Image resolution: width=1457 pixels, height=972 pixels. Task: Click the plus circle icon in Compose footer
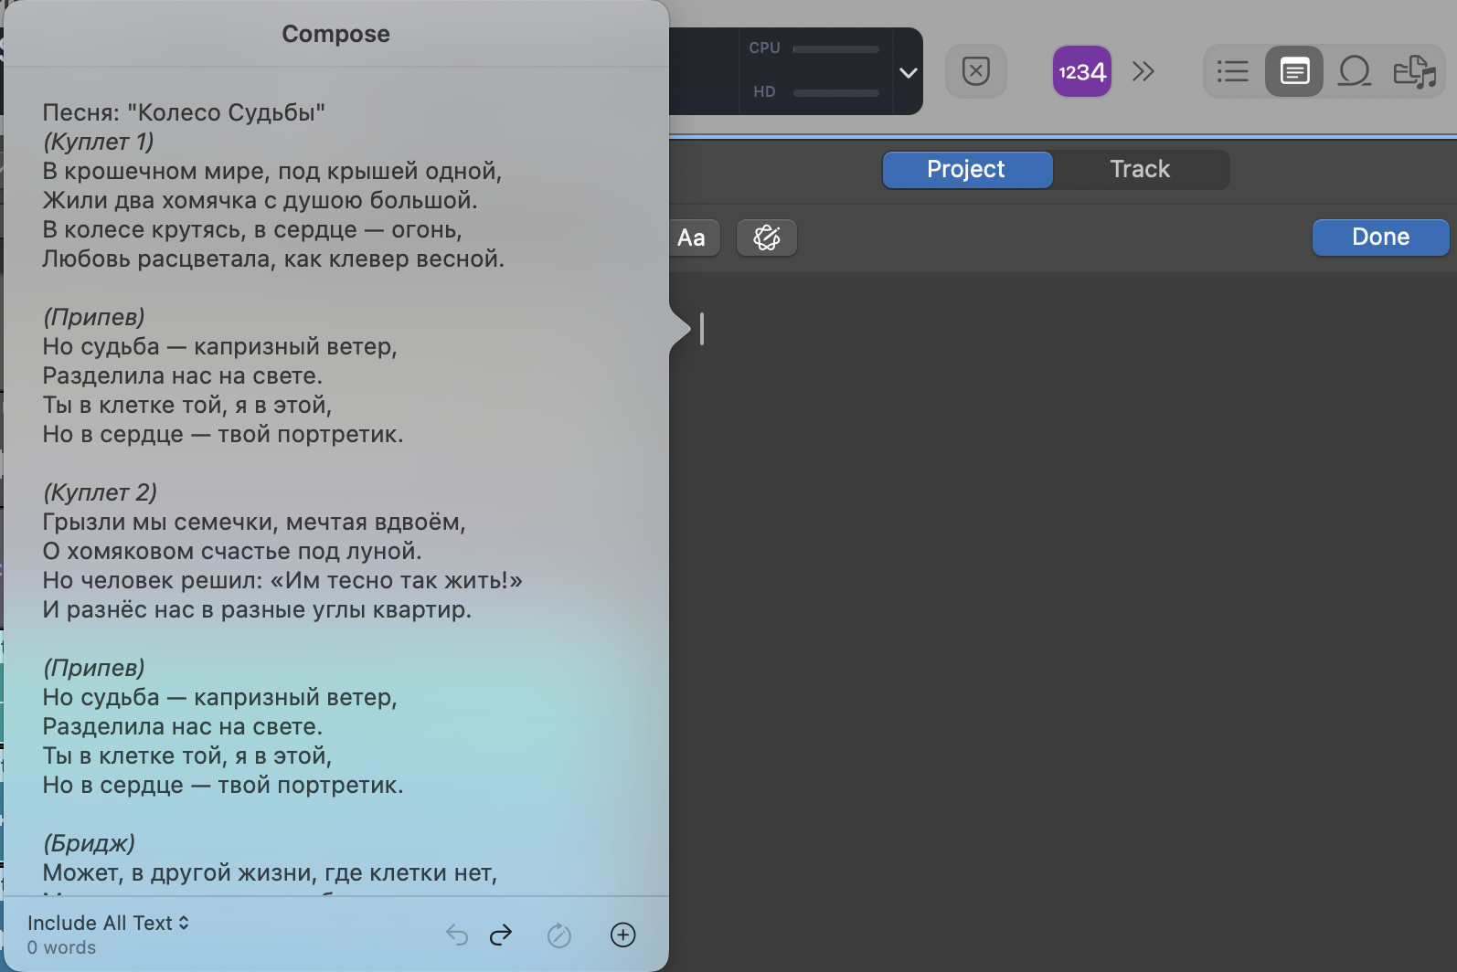tap(622, 935)
